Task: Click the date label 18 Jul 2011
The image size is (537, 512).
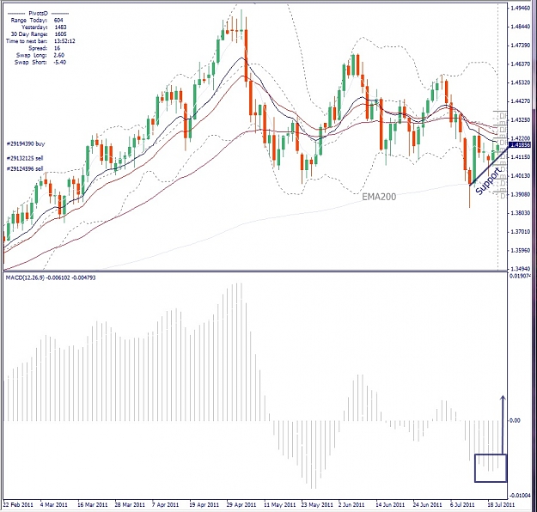Action: pyautogui.click(x=501, y=505)
